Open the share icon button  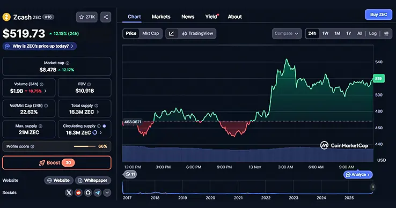click(106, 17)
